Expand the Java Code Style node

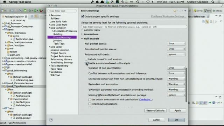click(50, 24)
